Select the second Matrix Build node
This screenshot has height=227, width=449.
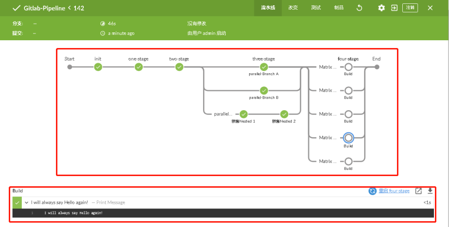[348, 91]
